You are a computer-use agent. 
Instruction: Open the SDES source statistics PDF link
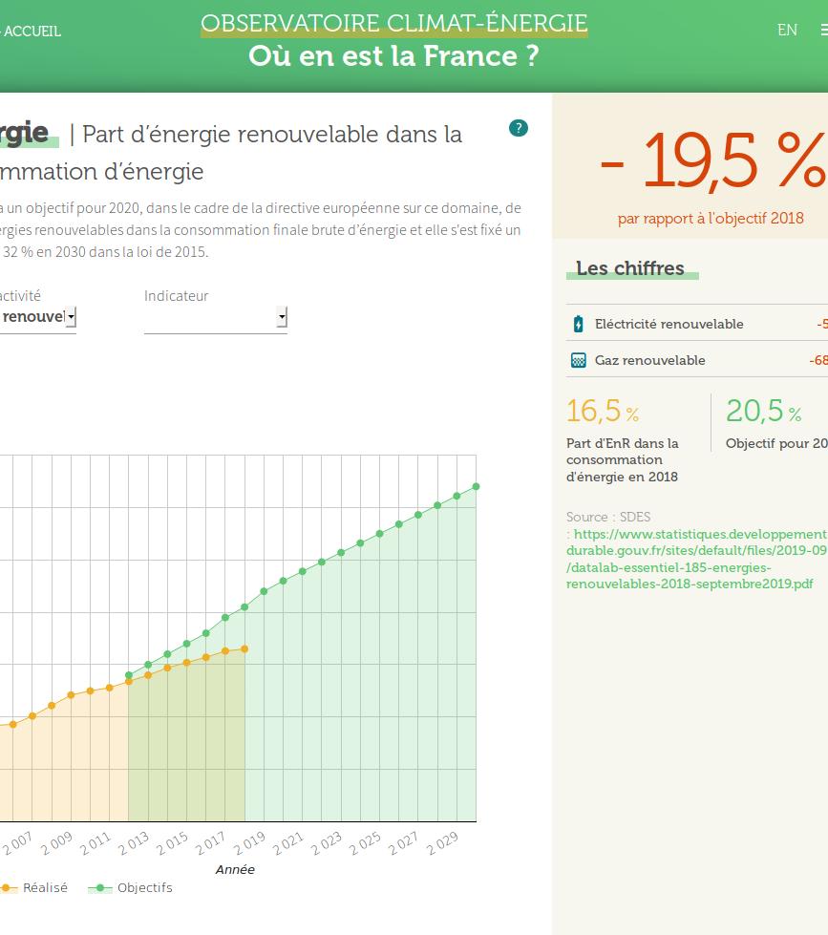[x=696, y=559]
